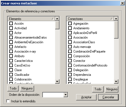The width and height of the screenshot is (126, 107).
Task: Tick the Anidamiento connector checkbox
Action: pyautogui.click(x=70, y=28)
